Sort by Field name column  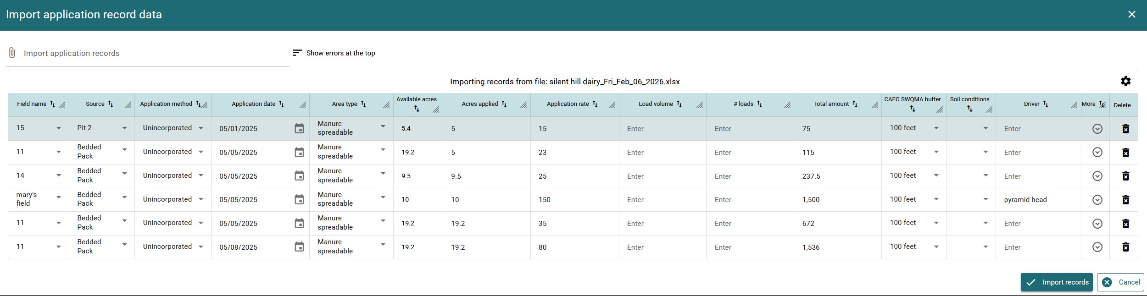[52, 104]
